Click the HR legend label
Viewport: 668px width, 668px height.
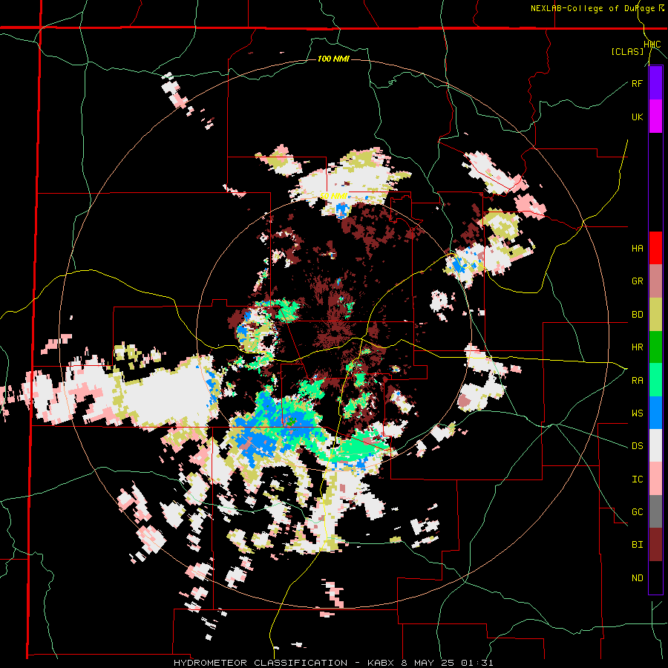click(637, 347)
